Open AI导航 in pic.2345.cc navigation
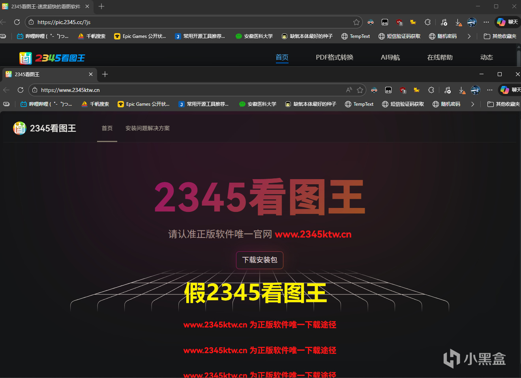 pyautogui.click(x=390, y=58)
